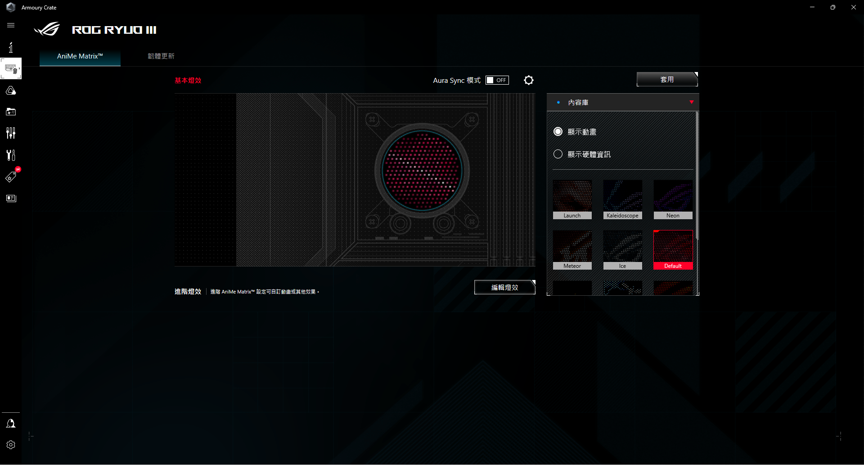This screenshot has width=864, height=465.
Task: Open Settings gear in sidebar
Action: coord(11,445)
